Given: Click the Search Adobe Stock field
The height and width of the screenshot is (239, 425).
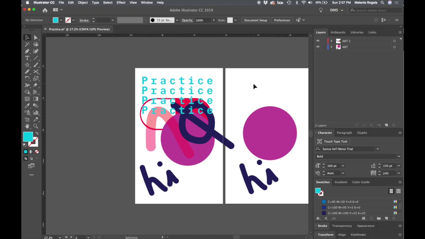Looking at the screenshot, I should coord(376,10).
